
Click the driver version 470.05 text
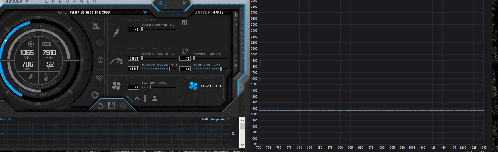pos(218,12)
